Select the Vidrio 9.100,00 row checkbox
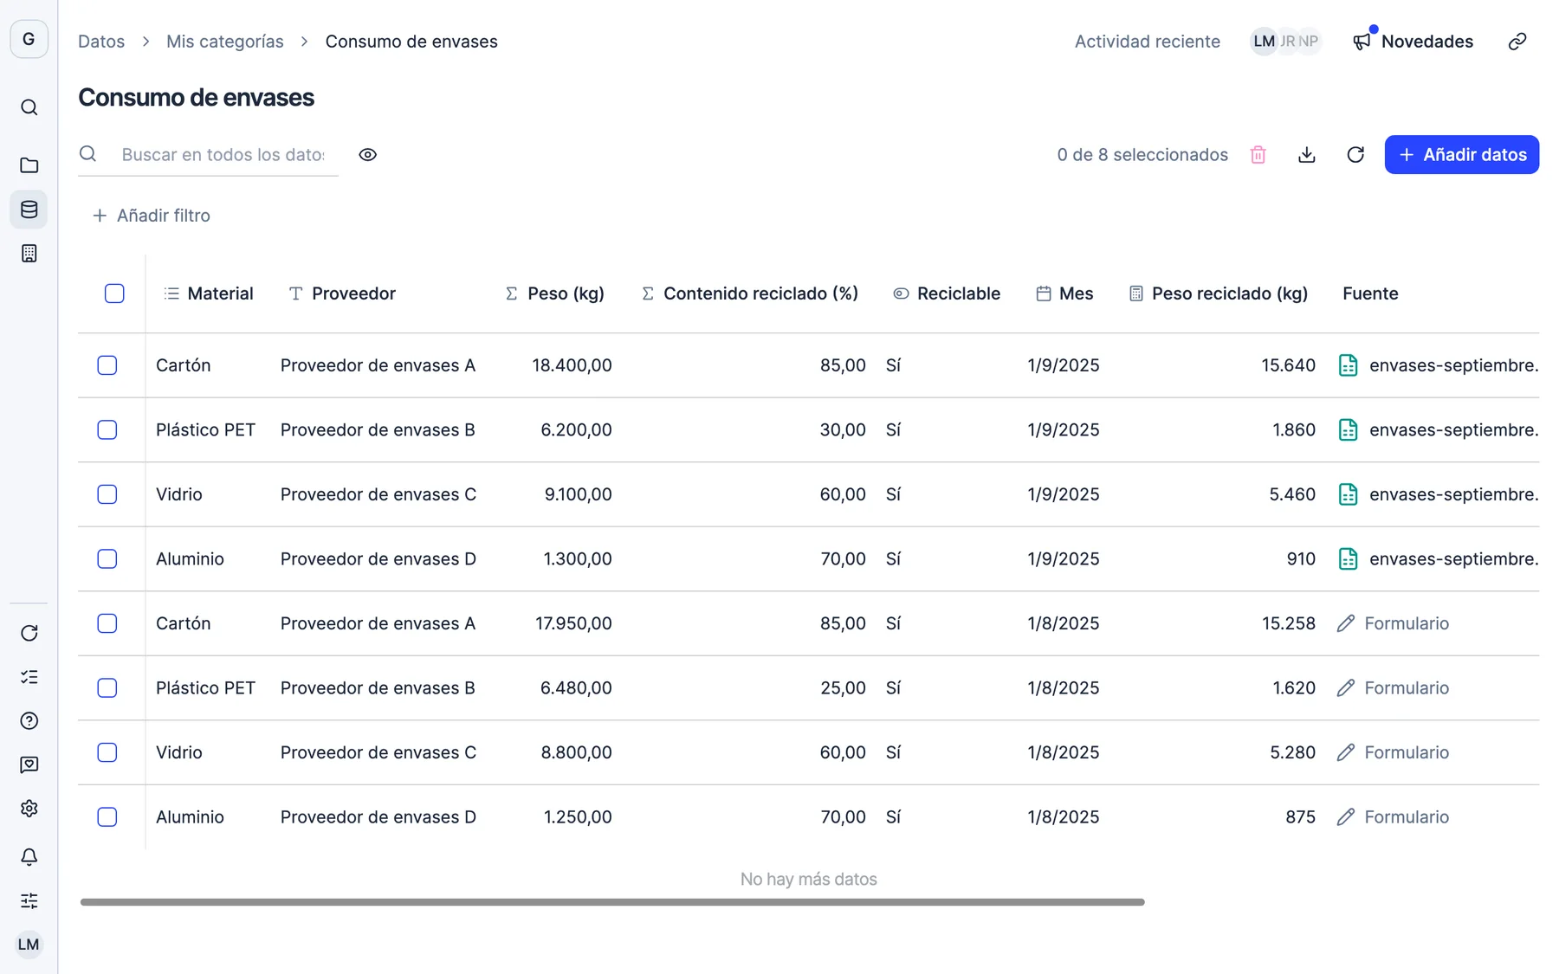The height and width of the screenshot is (974, 1559). coord(107,494)
